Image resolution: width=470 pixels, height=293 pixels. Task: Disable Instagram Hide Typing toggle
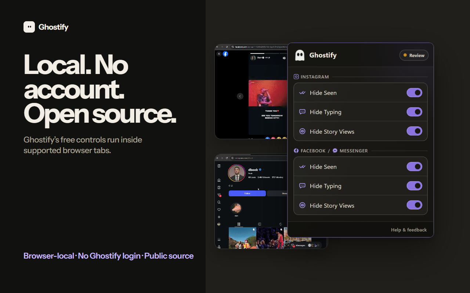(414, 112)
